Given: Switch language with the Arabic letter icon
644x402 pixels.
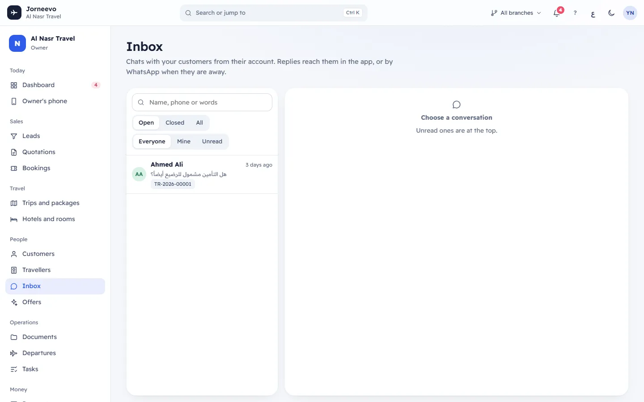Looking at the screenshot, I should click(x=593, y=13).
